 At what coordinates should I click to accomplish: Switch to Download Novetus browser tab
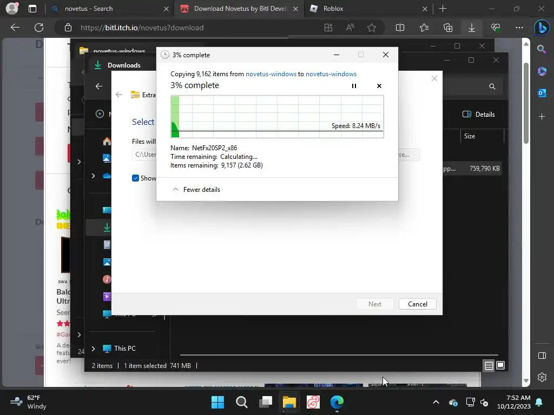[239, 9]
